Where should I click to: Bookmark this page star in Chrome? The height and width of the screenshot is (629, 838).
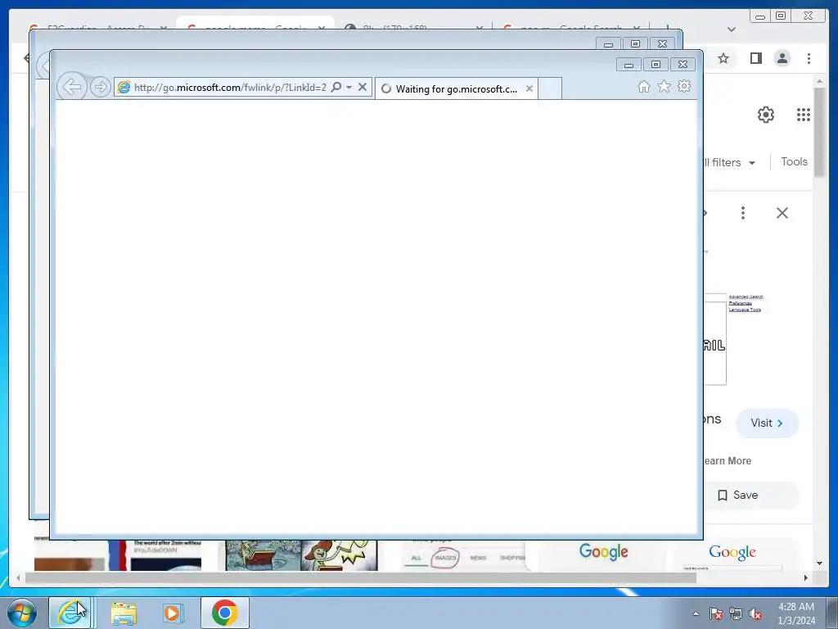[723, 58]
